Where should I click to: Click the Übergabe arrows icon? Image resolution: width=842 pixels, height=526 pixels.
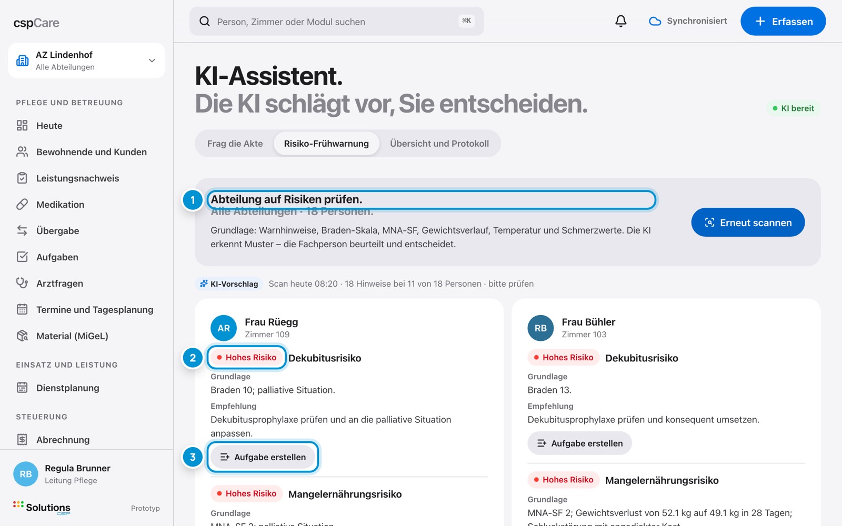coord(22,230)
